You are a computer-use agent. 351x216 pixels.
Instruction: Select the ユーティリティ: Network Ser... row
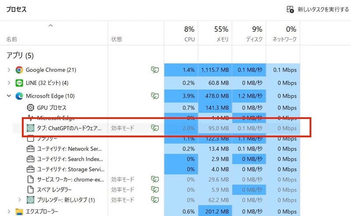150,149
